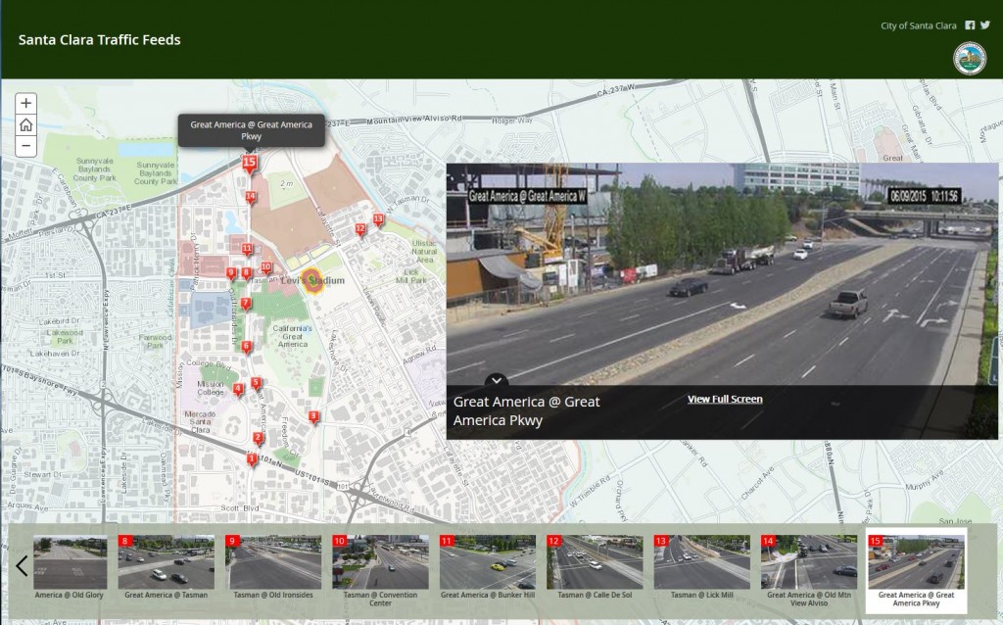Select map marker 9
The height and width of the screenshot is (625, 1003).
231,273
